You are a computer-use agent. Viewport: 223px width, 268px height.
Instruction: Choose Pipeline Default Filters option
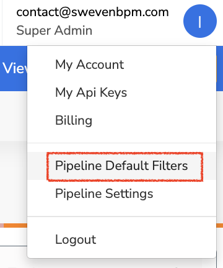pyautogui.click(x=121, y=166)
